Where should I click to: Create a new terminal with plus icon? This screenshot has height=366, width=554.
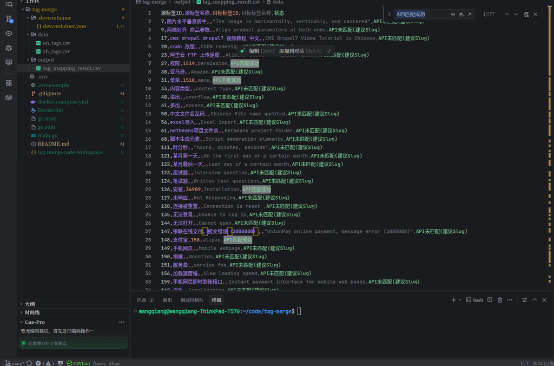[x=454, y=300]
